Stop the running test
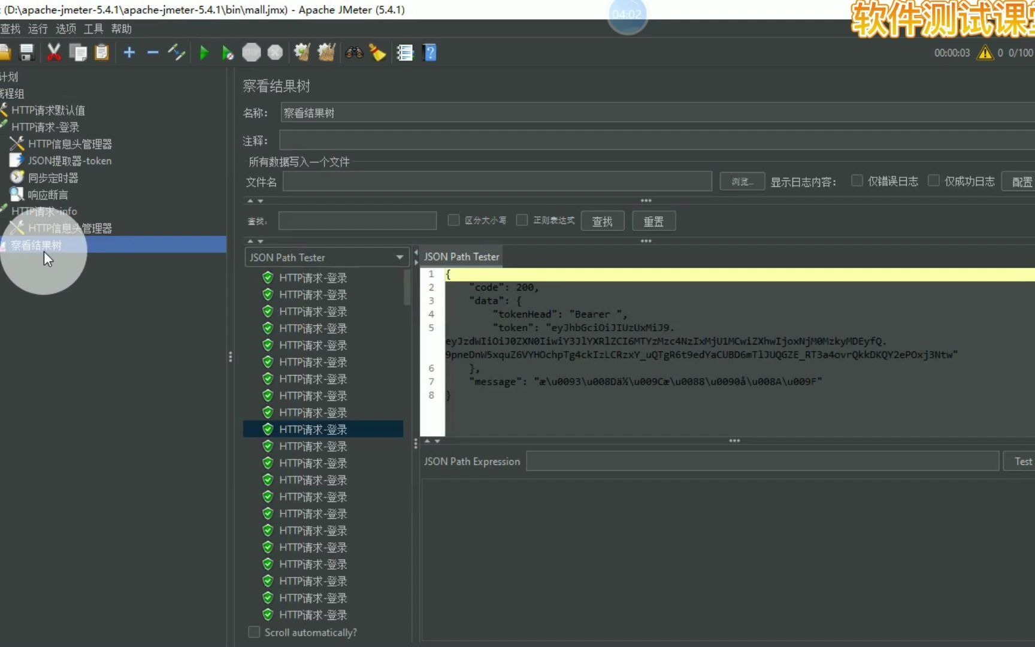Image resolution: width=1035 pixels, height=647 pixels. (x=252, y=53)
